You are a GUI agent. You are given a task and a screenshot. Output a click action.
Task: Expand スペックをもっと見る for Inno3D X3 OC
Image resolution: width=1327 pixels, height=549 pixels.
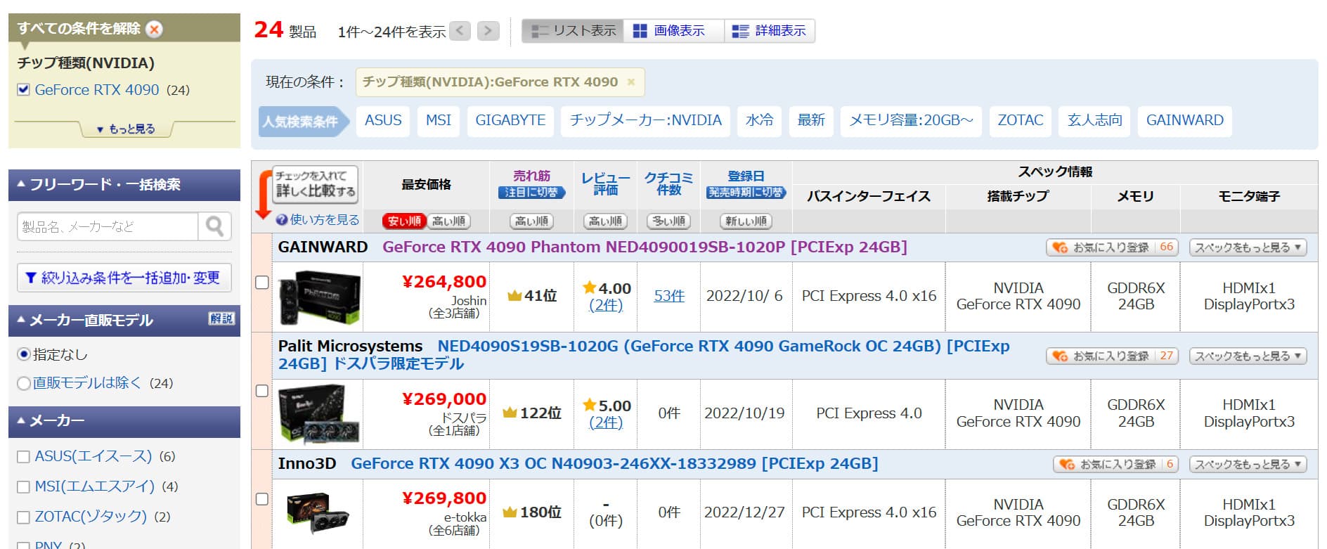click(1248, 465)
